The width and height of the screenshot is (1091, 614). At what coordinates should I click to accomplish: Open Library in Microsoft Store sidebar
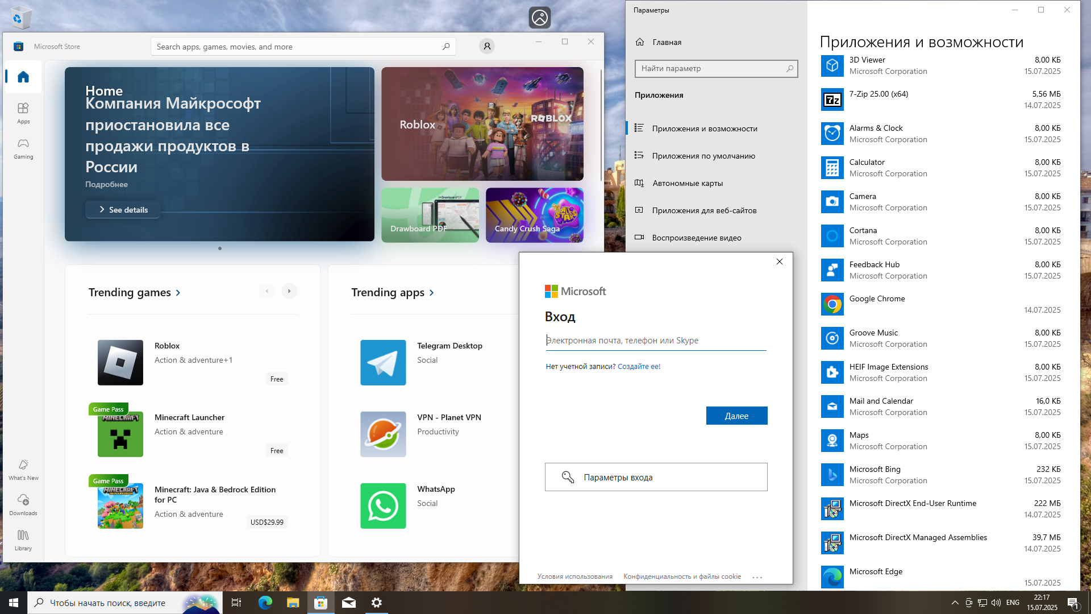tap(23, 540)
